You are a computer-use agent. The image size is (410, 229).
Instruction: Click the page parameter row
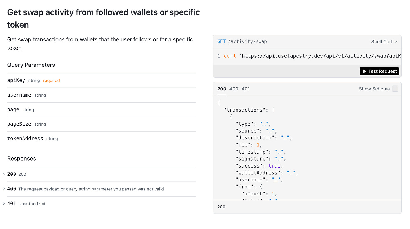pos(101,110)
